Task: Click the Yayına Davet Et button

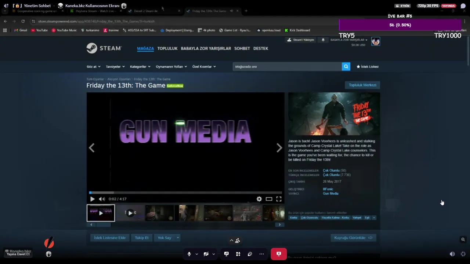Action: click(18, 254)
